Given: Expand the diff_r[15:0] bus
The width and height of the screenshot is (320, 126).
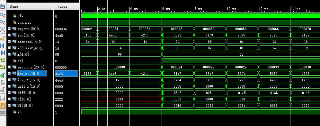Looking at the screenshot, I should click(9, 86).
